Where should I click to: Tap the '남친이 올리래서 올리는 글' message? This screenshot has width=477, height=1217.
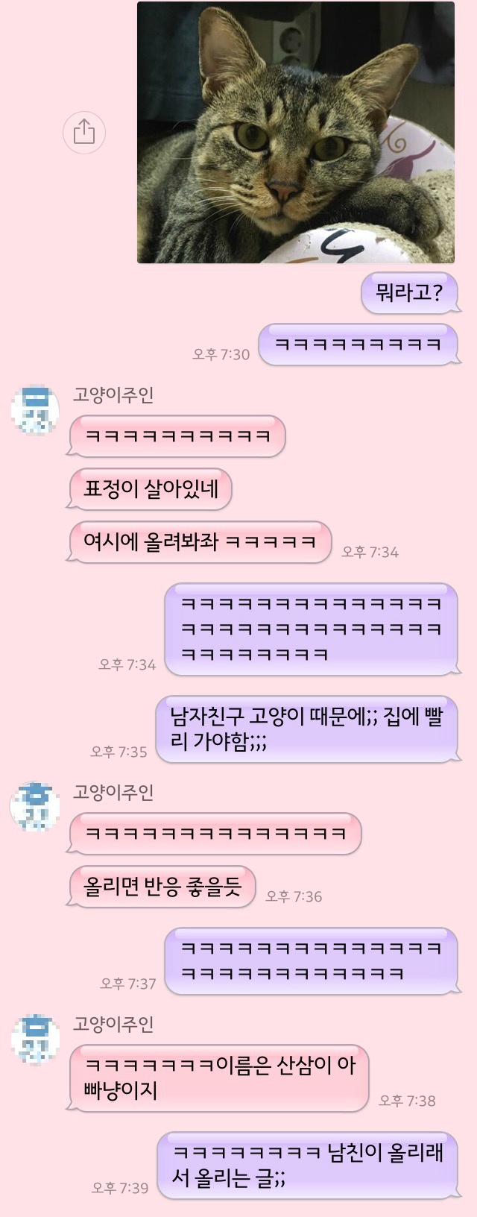[x=309, y=1166]
